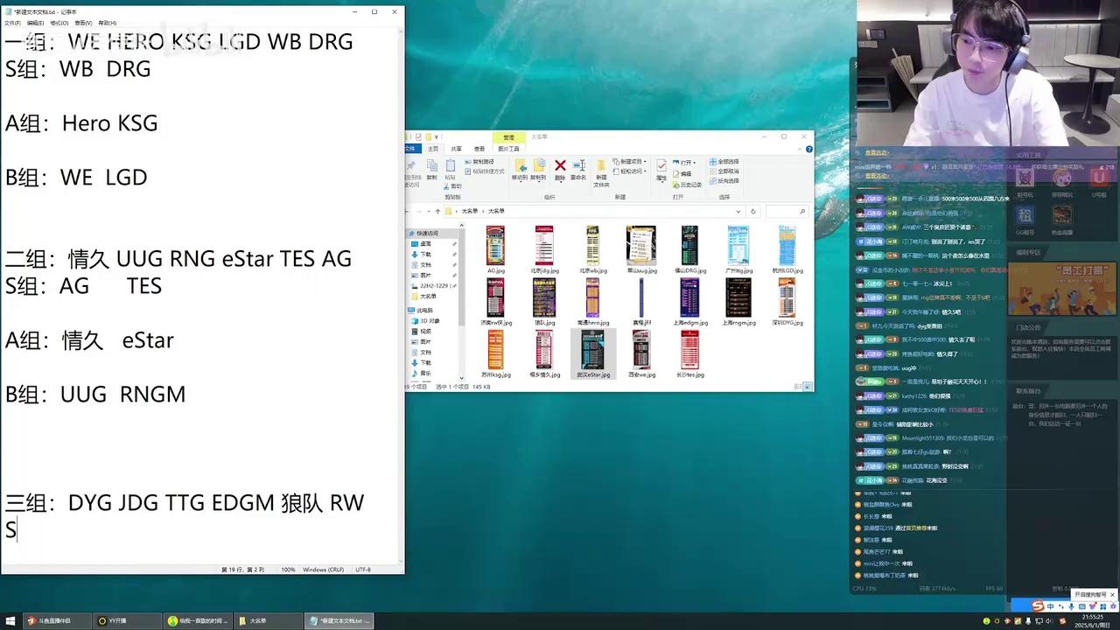Select the 武汉eStar.jpg thumbnail

tap(593, 354)
